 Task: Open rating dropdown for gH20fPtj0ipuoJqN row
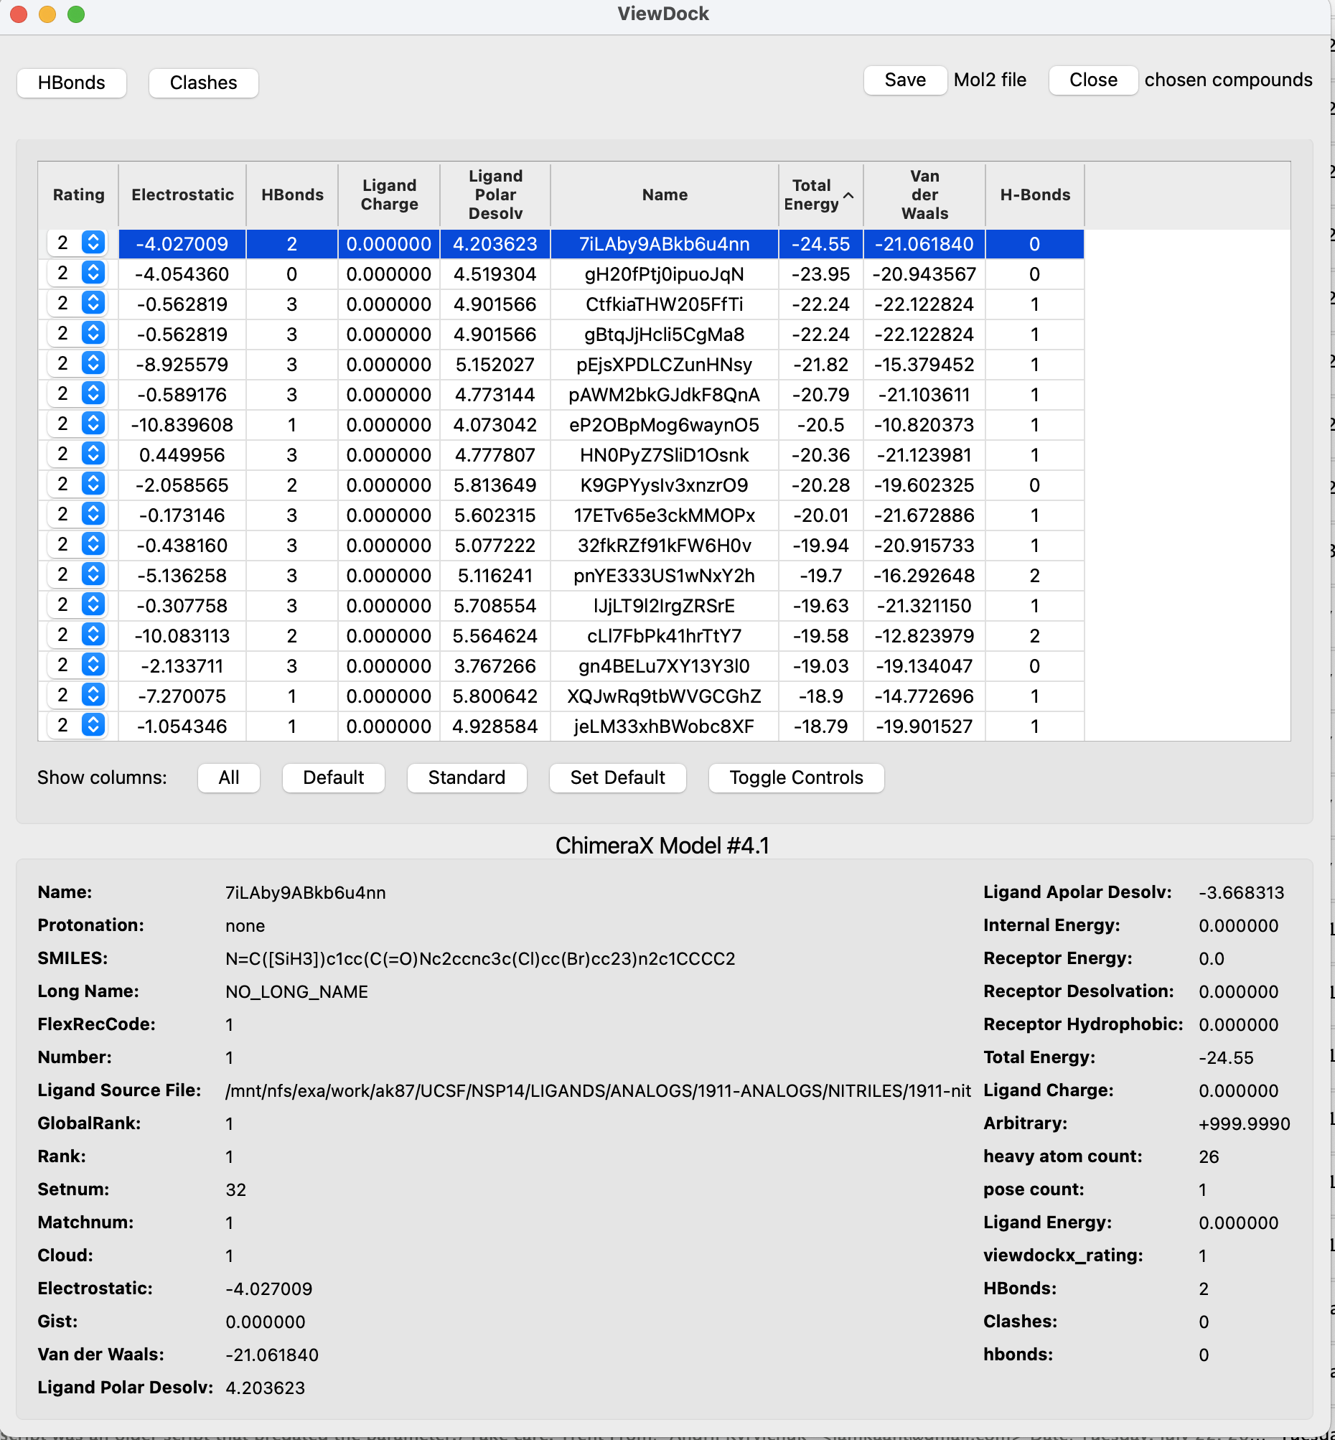click(93, 273)
